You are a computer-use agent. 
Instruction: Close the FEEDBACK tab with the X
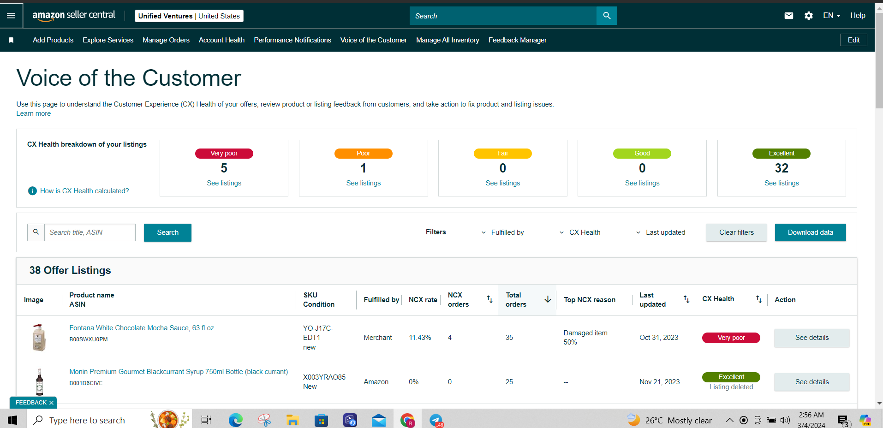tap(51, 403)
